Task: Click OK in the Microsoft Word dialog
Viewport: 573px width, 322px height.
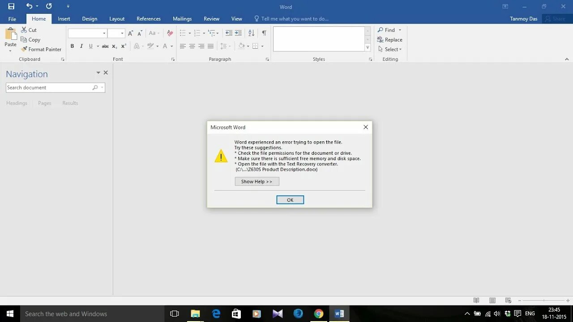Action: tap(290, 200)
